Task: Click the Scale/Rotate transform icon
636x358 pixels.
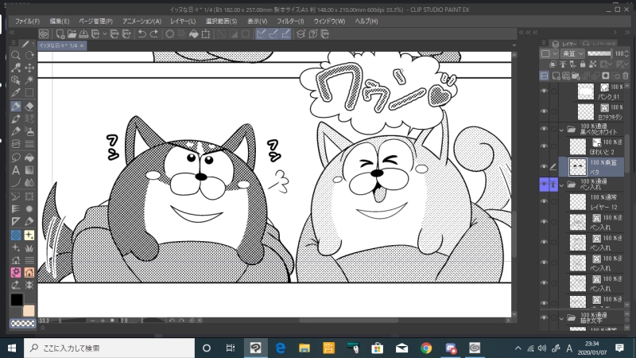Action: pyautogui.click(x=206, y=34)
